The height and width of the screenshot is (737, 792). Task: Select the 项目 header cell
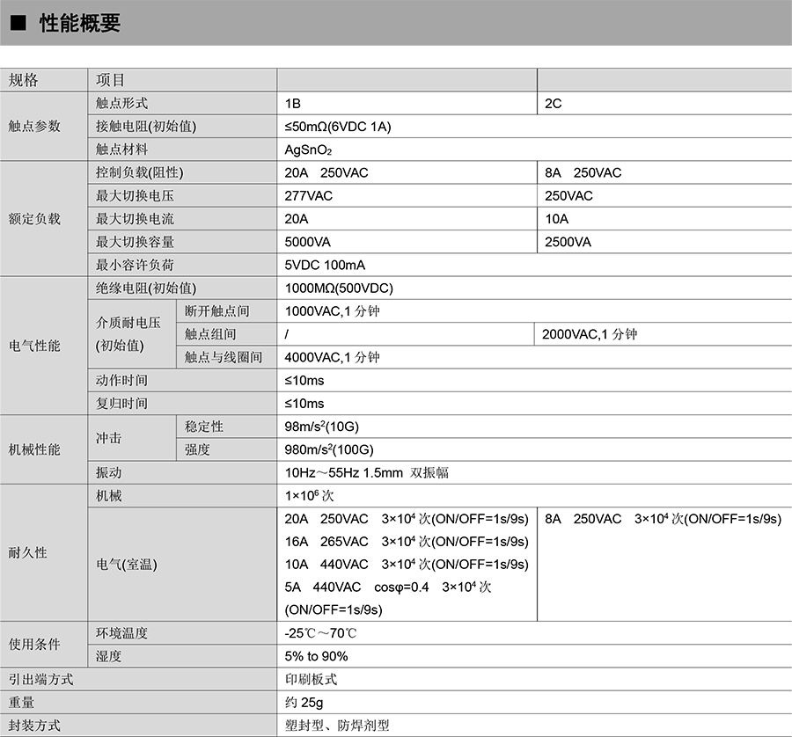click(x=111, y=80)
